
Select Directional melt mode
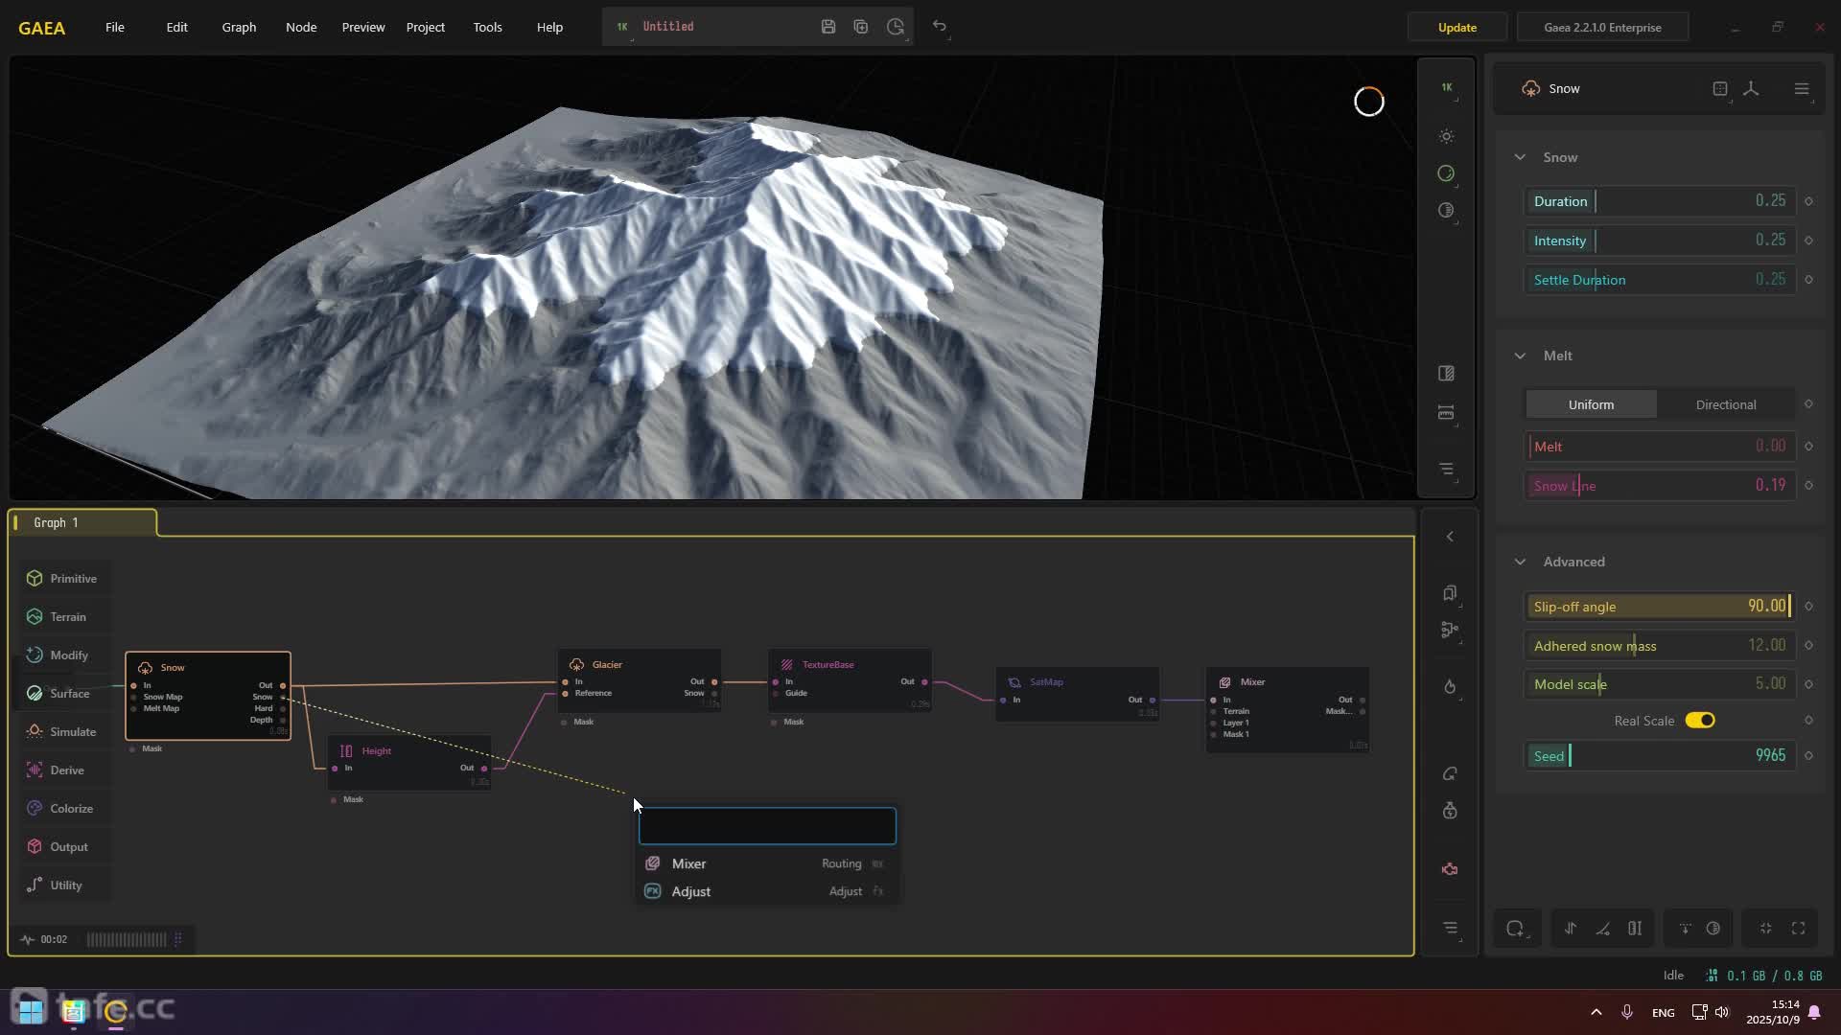[1726, 404]
